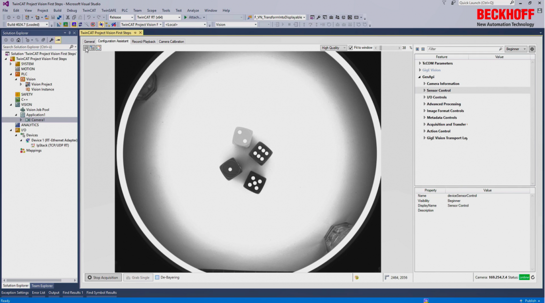Open the <Local> target system dropdown
The height and width of the screenshot is (303, 545).
[185, 25]
